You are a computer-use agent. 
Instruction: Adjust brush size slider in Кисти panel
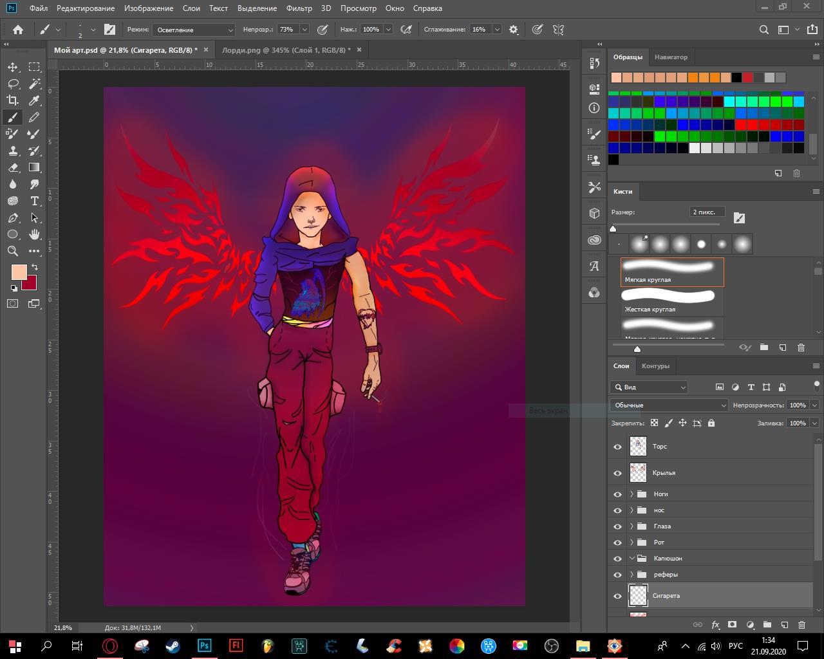pos(613,228)
